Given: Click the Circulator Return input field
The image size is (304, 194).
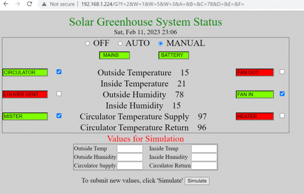Looking at the screenshot, I should [x=204, y=166].
